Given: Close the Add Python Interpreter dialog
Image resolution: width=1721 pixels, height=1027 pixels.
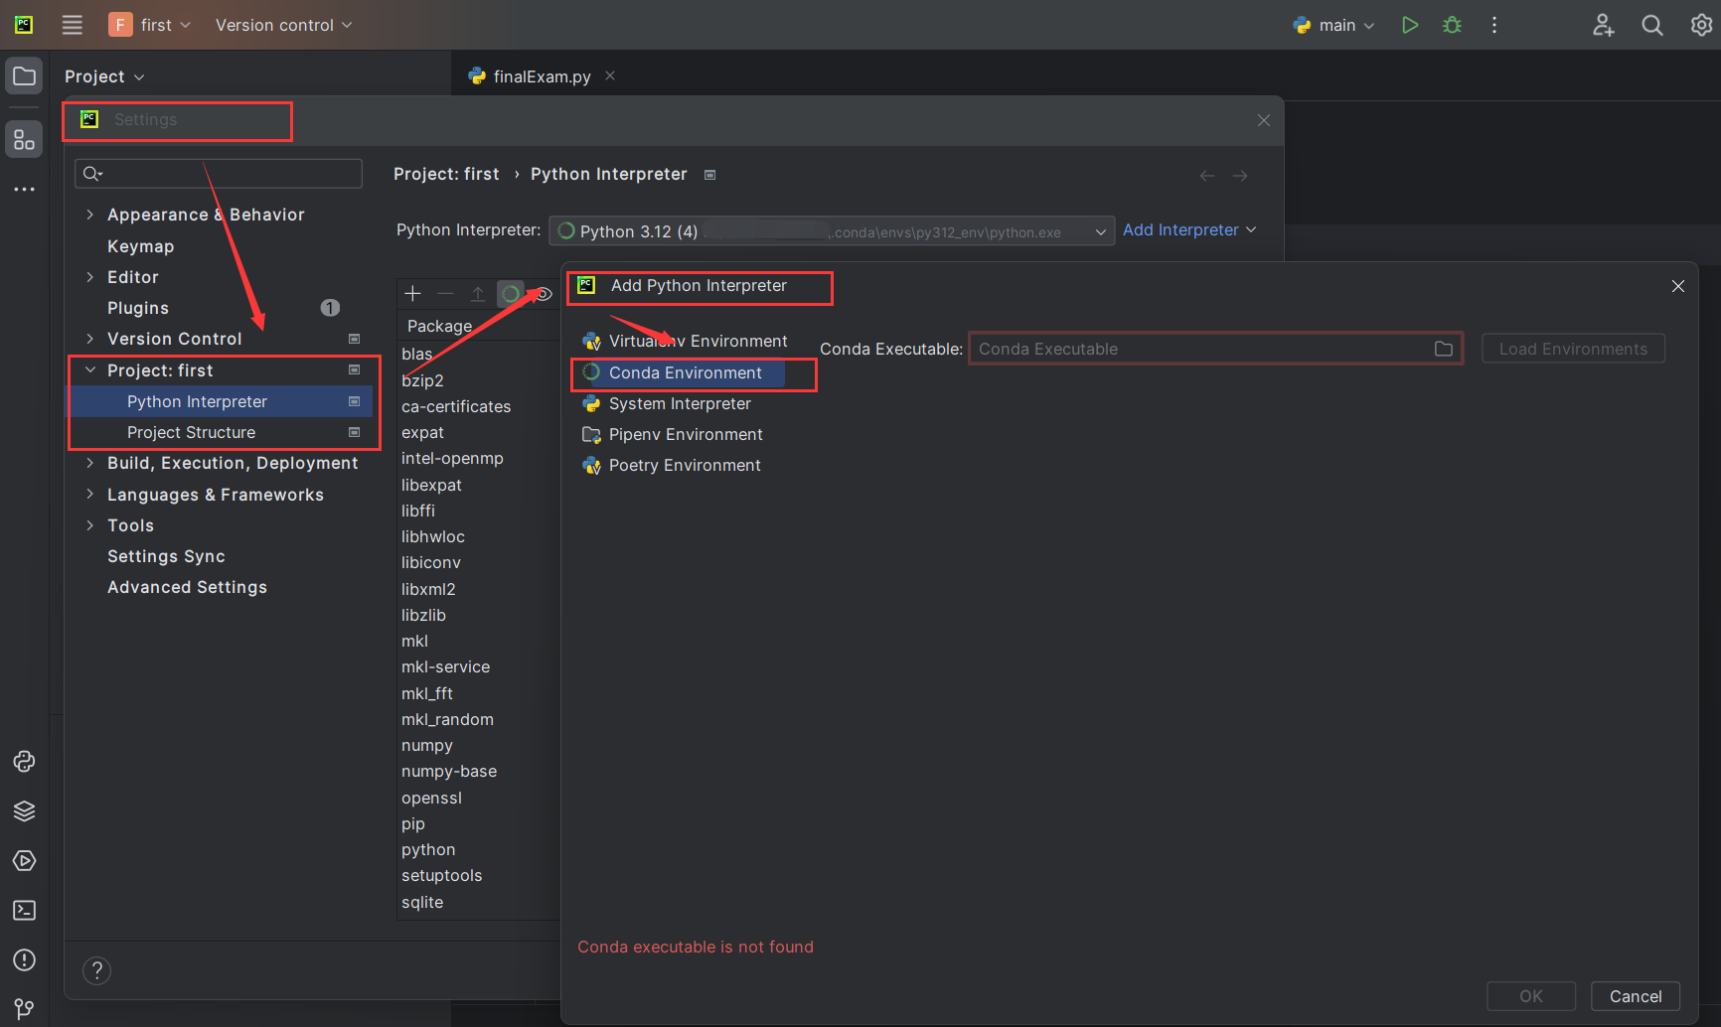Looking at the screenshot, I should (x=1678, y=286).
